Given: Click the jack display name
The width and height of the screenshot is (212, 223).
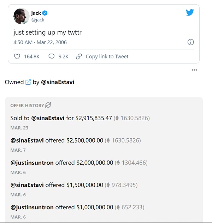Looking at the screenshot, I should (36, 13).
